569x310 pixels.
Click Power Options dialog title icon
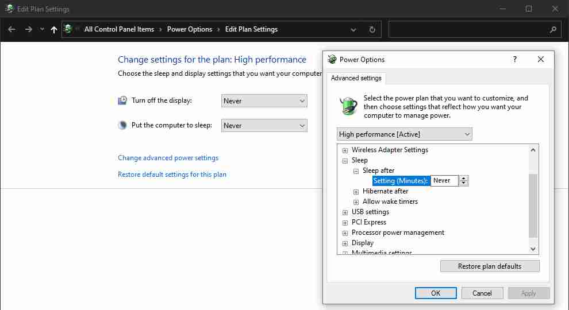pyautogui.click(x=332, y=59)
